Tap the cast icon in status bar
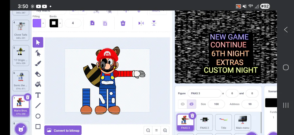The width and height of the screenshot is (294, 135). pos(238,7)
